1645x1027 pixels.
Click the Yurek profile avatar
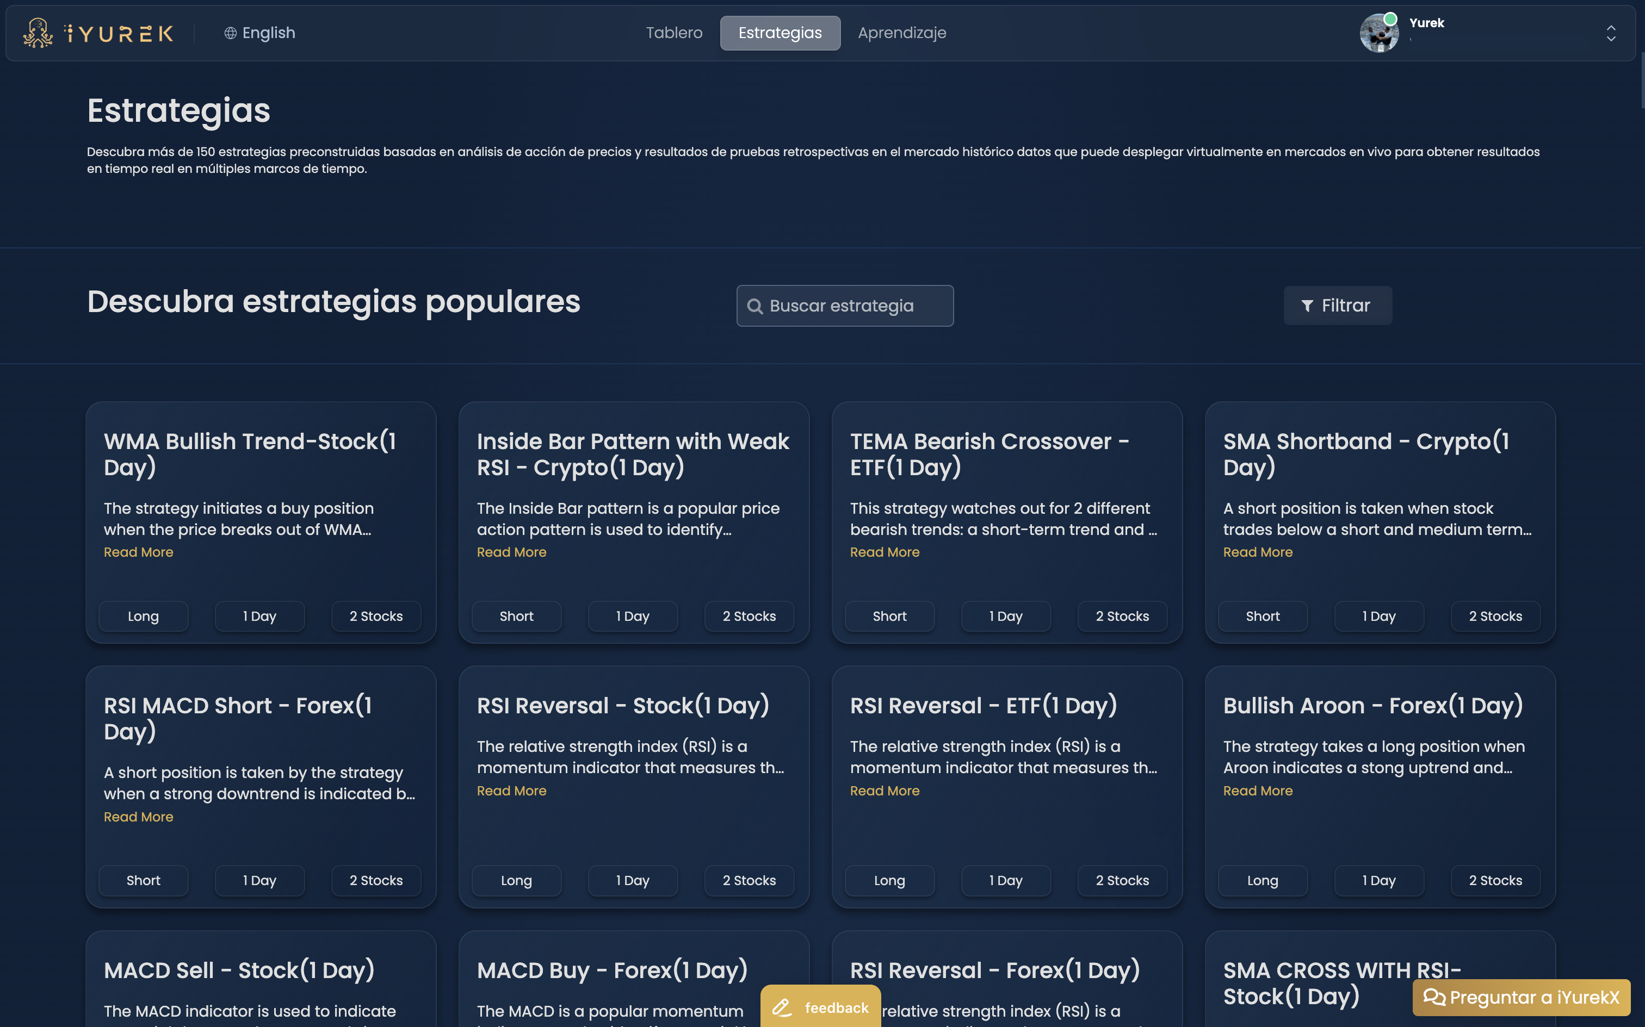1378,33
